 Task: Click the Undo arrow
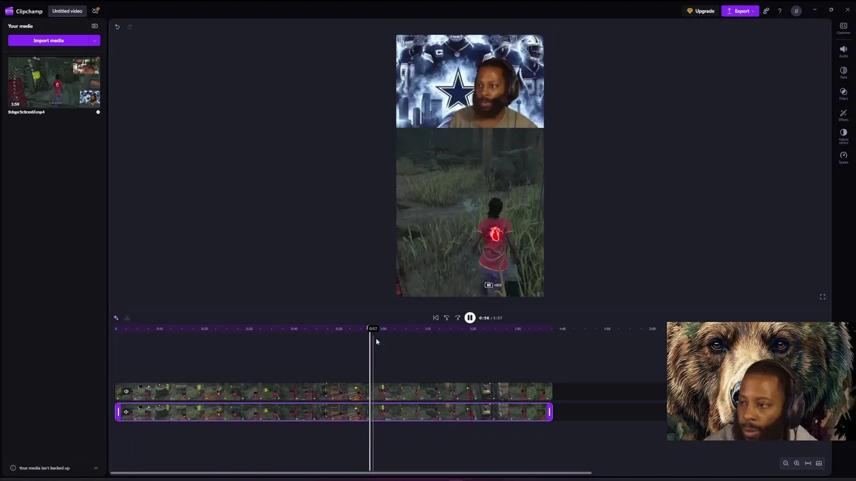pyautogui.click(x=117, y=27)
